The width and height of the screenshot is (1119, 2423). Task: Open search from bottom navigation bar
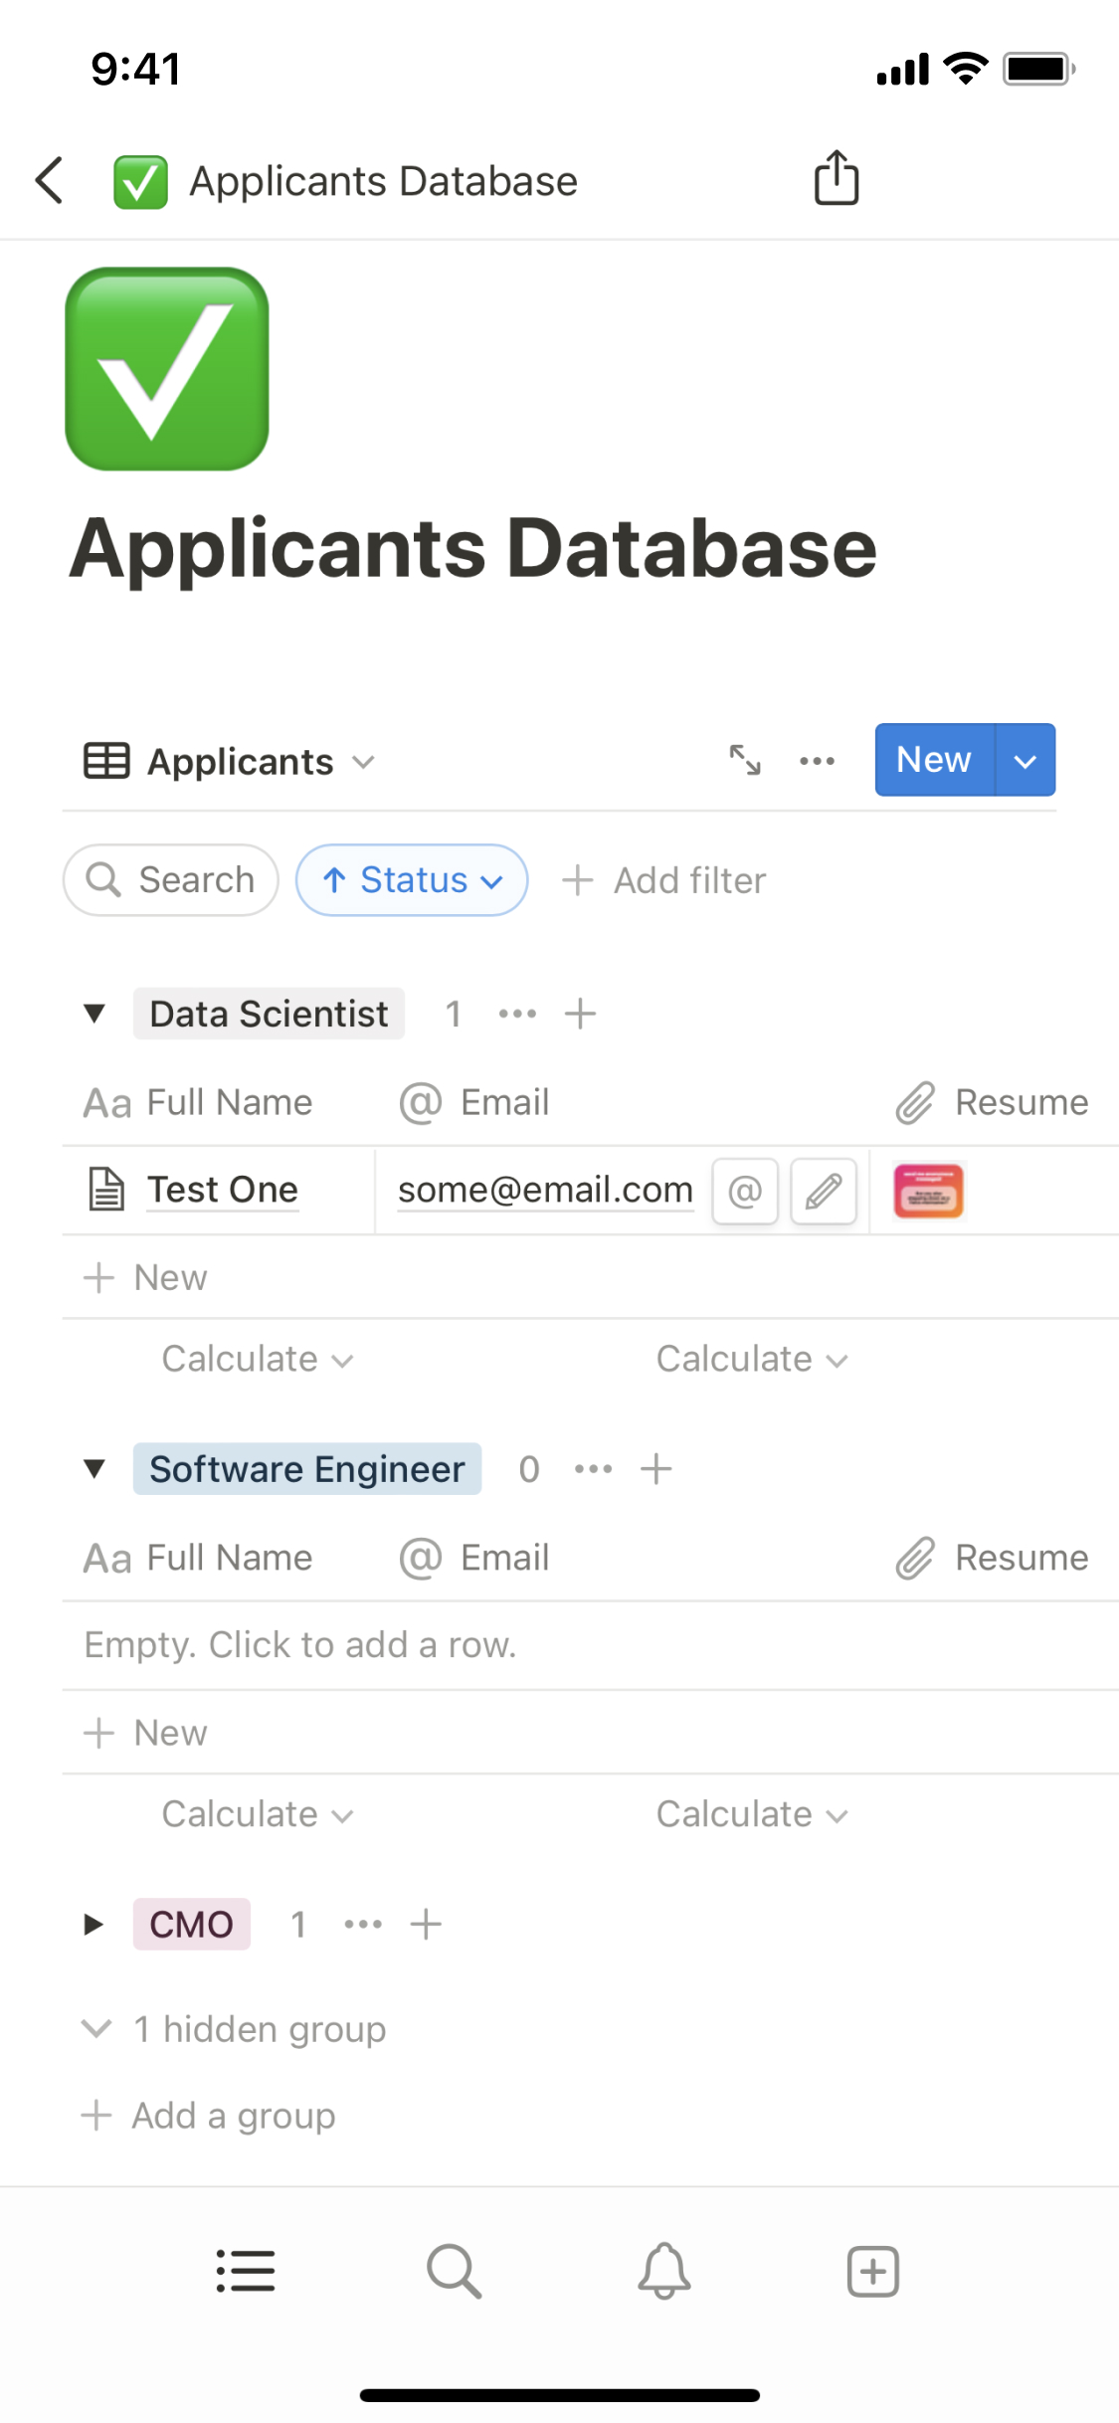454,2272
